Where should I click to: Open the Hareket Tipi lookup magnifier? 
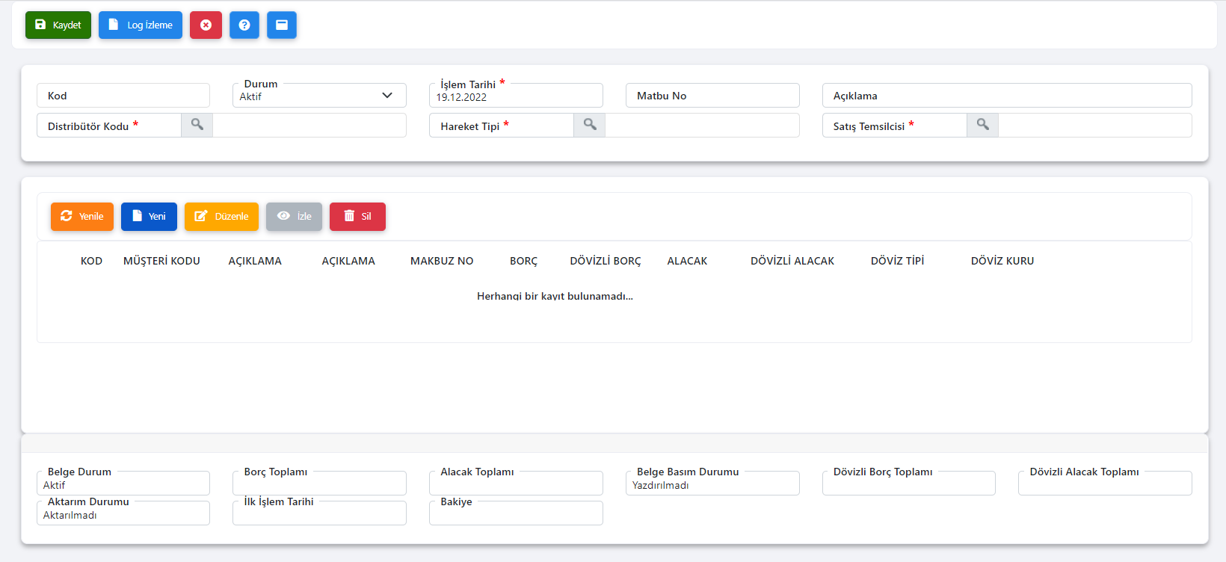pyautogui.click(x=590, y=125)
